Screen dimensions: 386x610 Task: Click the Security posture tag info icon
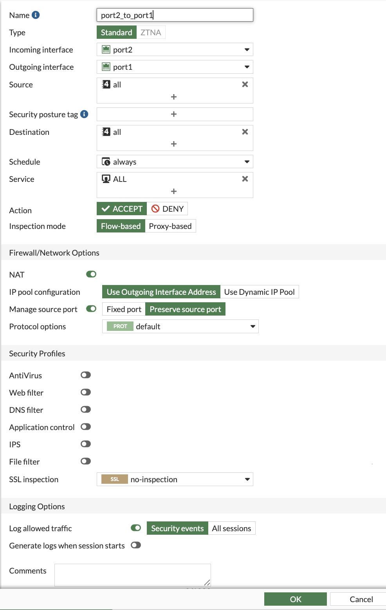pyautogui.click(x=84, y=114)
